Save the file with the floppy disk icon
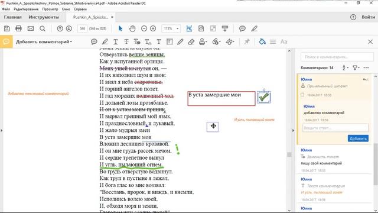Screen dimensions: 378x213 [6, 28]
